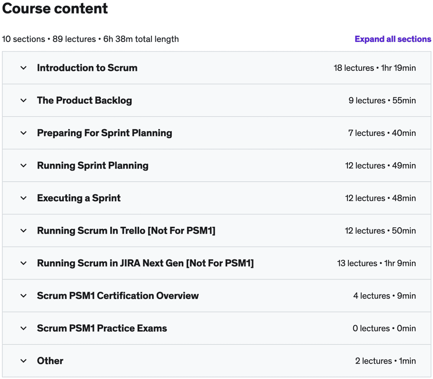Expand the Other section chevron
Screen dimensions: 433x379
pyautogui.click(x=24, y=361)
